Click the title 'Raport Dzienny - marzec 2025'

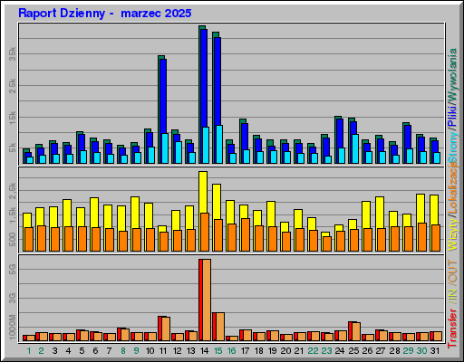tap(105, 14)
